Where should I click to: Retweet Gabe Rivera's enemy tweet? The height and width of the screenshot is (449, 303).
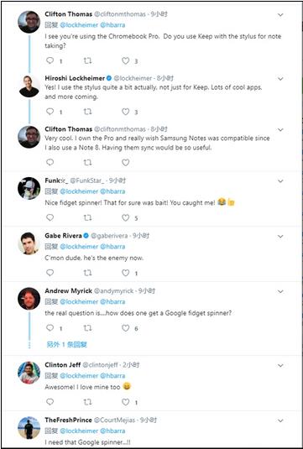click(x=87, y=273)
